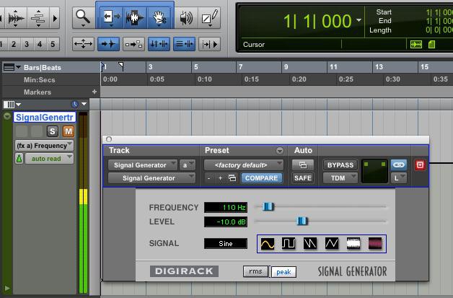Open Bars|Beats ruler view menu
This screenshot has width=453, height=298.
(12, 67)
